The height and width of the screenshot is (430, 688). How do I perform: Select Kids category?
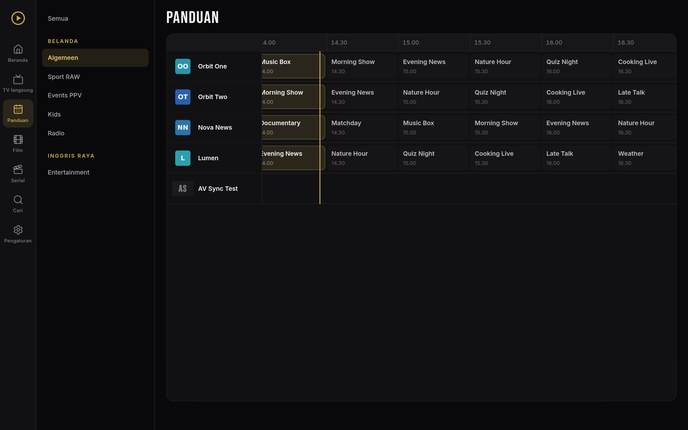click(x=95, y=114)
